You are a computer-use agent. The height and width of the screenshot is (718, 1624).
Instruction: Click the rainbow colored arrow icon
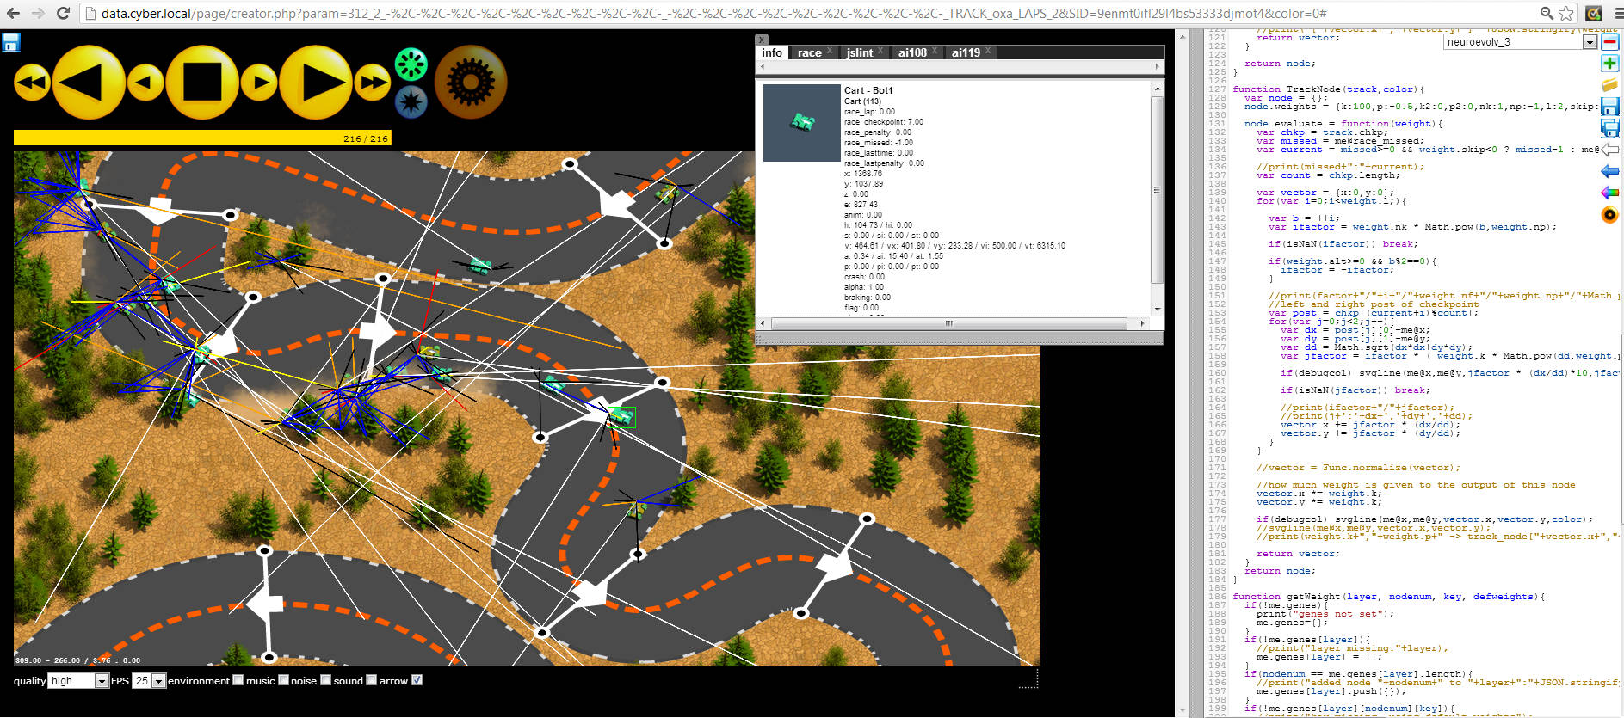pos(1609,193)
